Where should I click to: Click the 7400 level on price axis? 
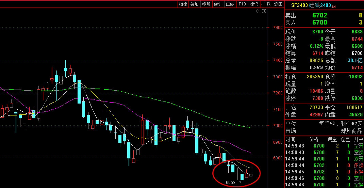tap(278, 60)
